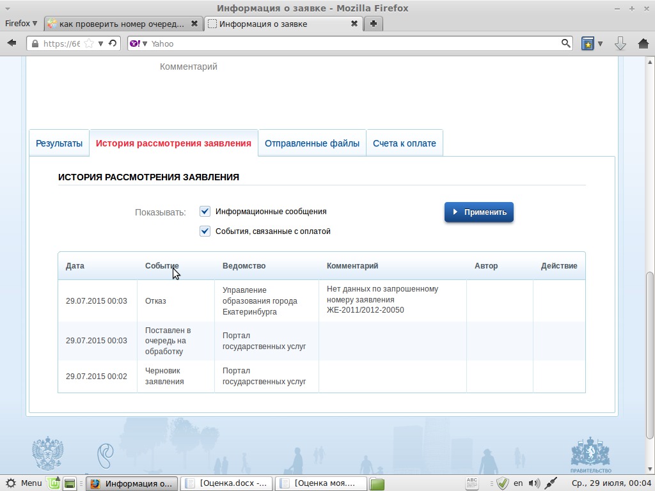Open the bookmarks toolbar button
The image size is (655, 491).
[588, 44]
